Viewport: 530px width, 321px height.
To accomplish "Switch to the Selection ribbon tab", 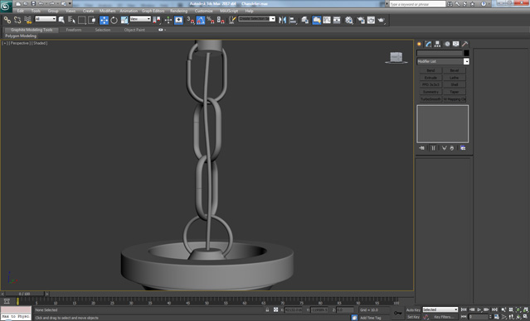I will click(x=102, y=30).
